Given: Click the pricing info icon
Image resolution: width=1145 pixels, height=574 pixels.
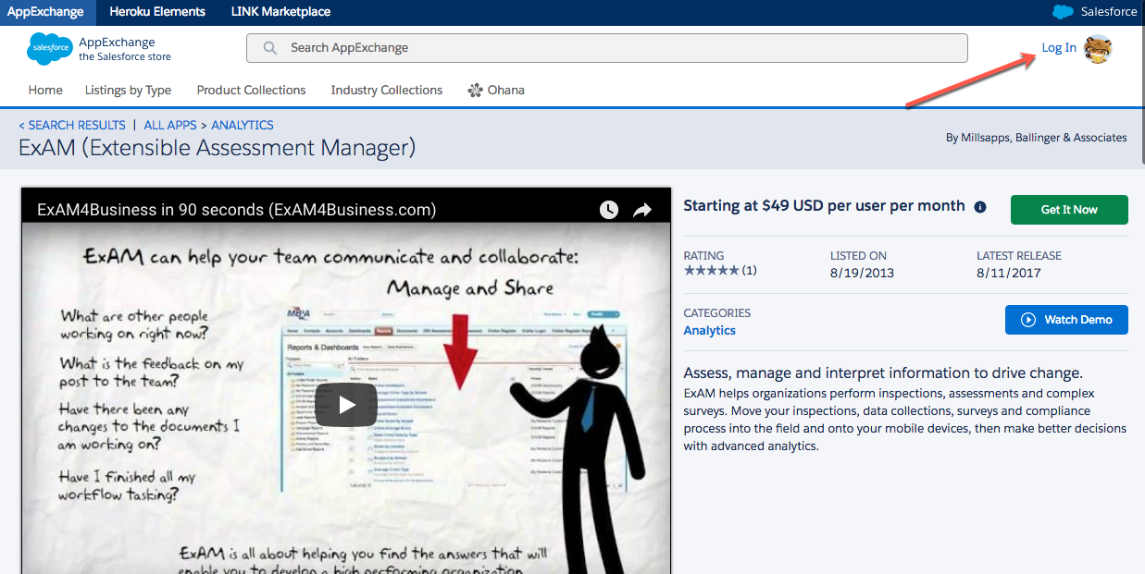Looking at the screenshot, I should coord(980,207).
